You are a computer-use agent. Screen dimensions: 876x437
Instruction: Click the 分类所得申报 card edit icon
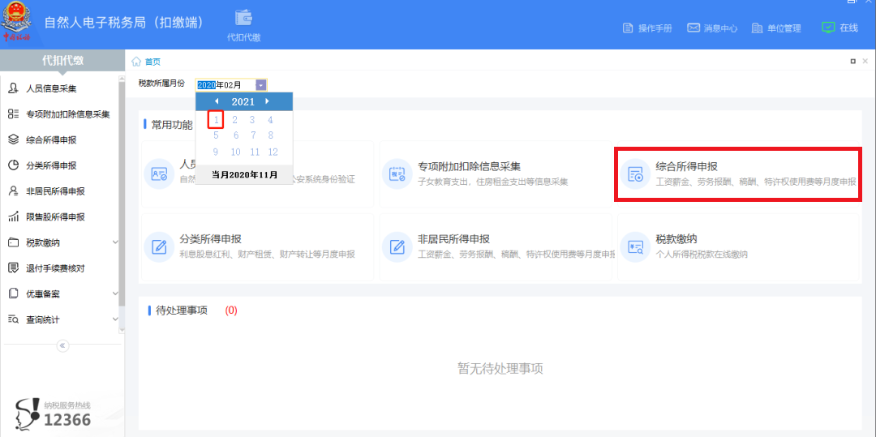[x=159, y=246]
